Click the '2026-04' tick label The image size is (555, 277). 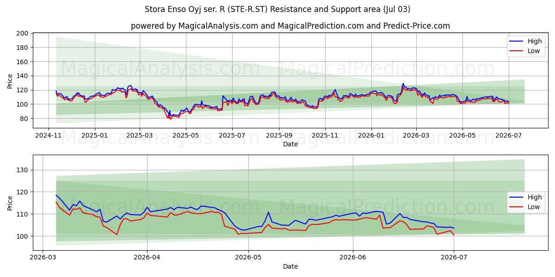click(x=147, y=258)
